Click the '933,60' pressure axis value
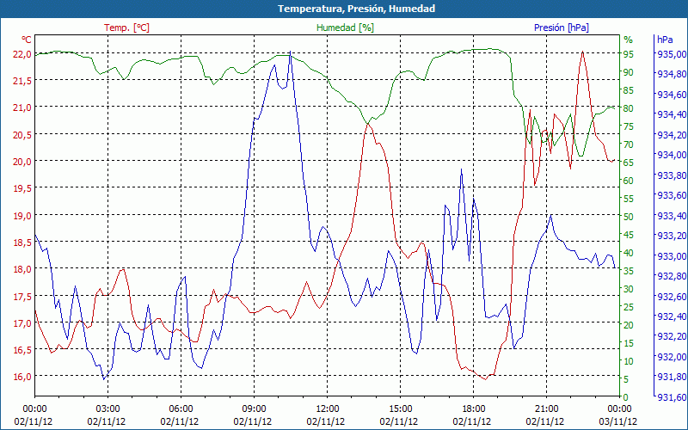Viewport: 688px width, 430px height. (x=672, y=195)
